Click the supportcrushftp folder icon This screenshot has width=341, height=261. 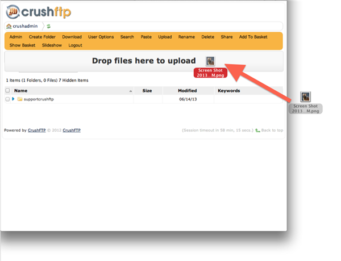point(20,99)
